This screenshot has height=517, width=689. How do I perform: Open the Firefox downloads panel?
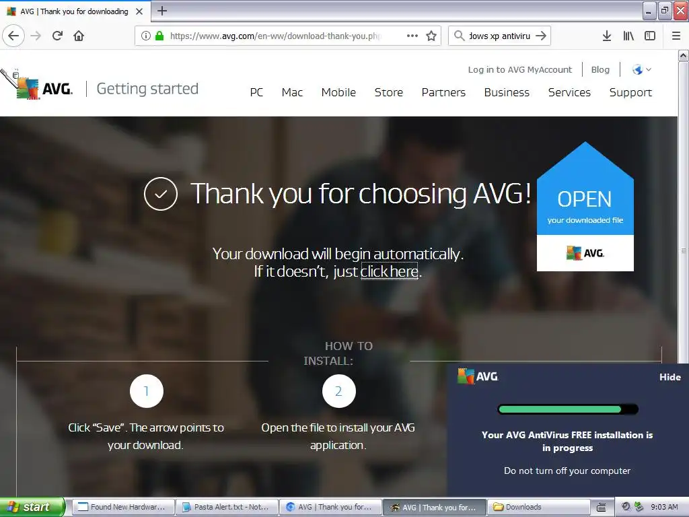pyautogui.click(x=607, y=36)
